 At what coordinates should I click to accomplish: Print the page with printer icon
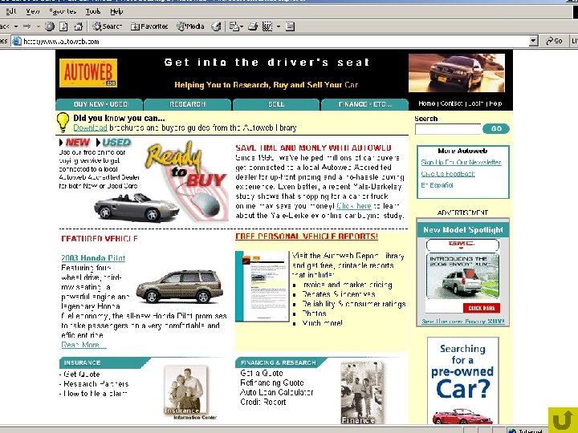point(253,26)
